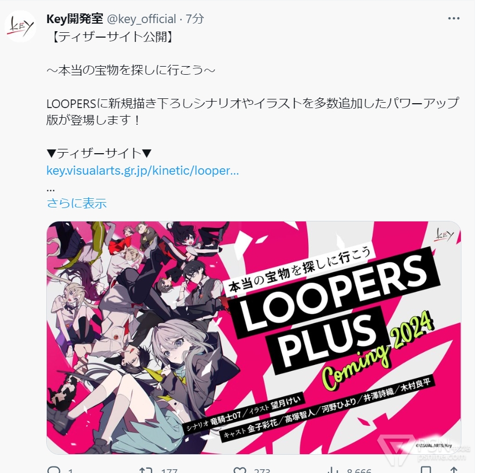View the LOOPERS PLUS promotional image

pyautogui.click(x=254, y=338)
